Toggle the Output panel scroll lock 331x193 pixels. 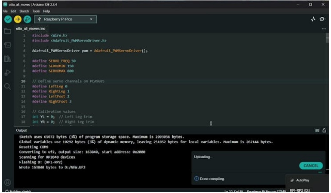coord(324,130)
